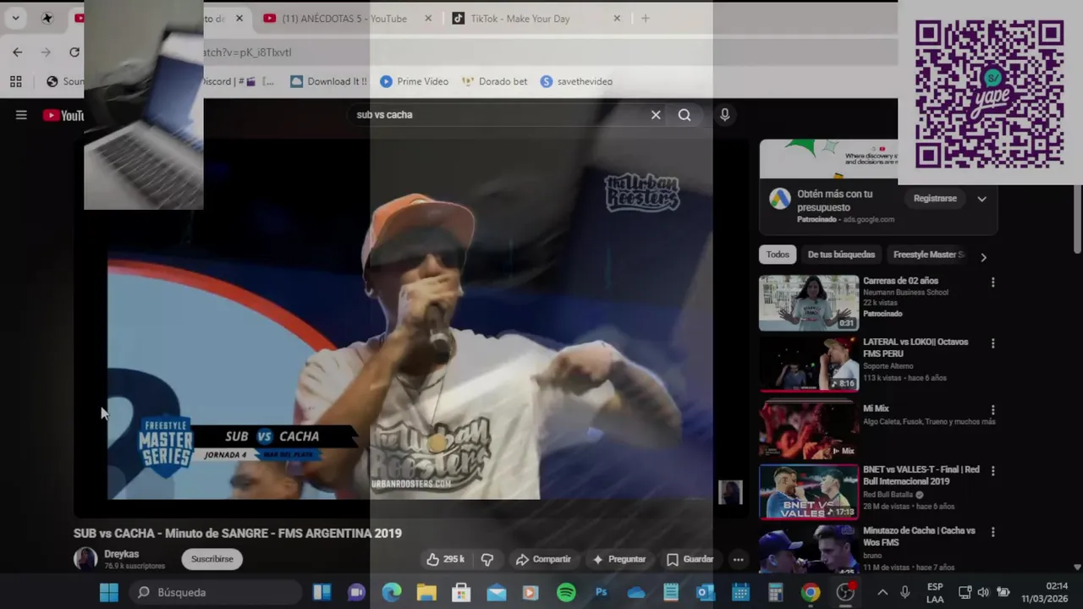This screenshot has height=609, width=1083.
Task: Click the Dreykas channel avatar
Action: 85,559
